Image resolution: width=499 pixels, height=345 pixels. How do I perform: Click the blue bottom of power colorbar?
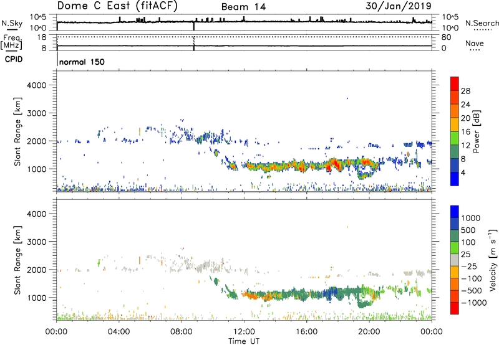[x=455, y=179]
